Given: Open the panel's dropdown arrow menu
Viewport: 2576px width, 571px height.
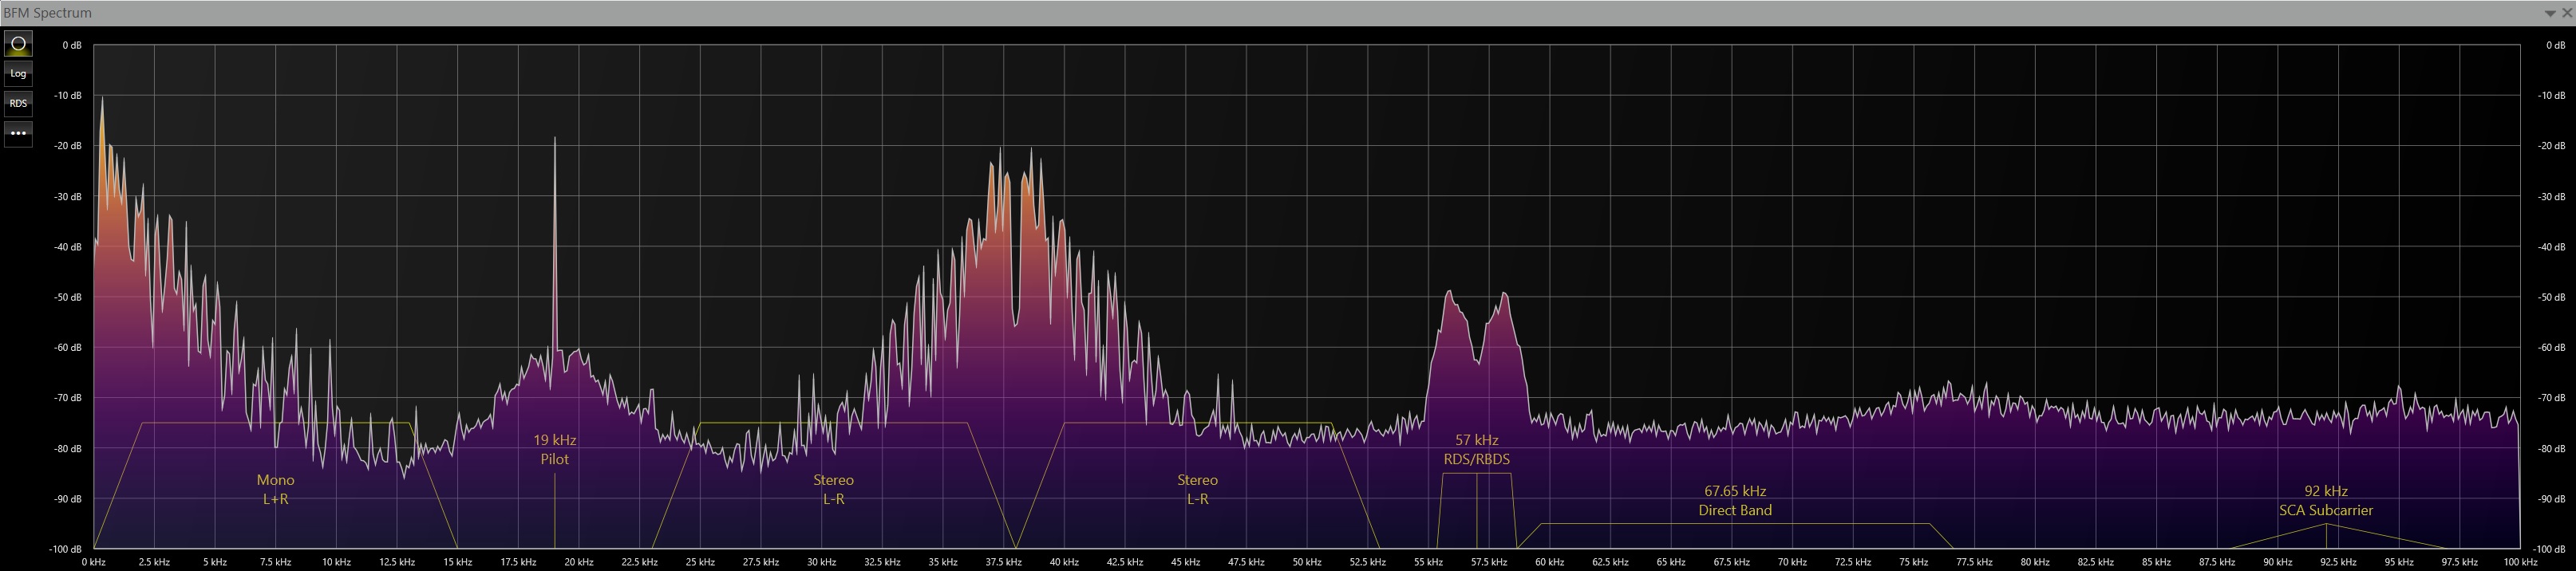Looking at the screenshot, I should point(2550,13).
